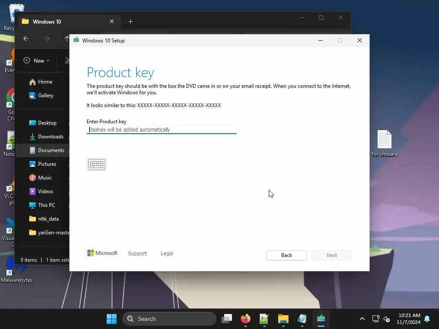
Task: Select Pictures in File Explorer sidebar
Action: 42,164
